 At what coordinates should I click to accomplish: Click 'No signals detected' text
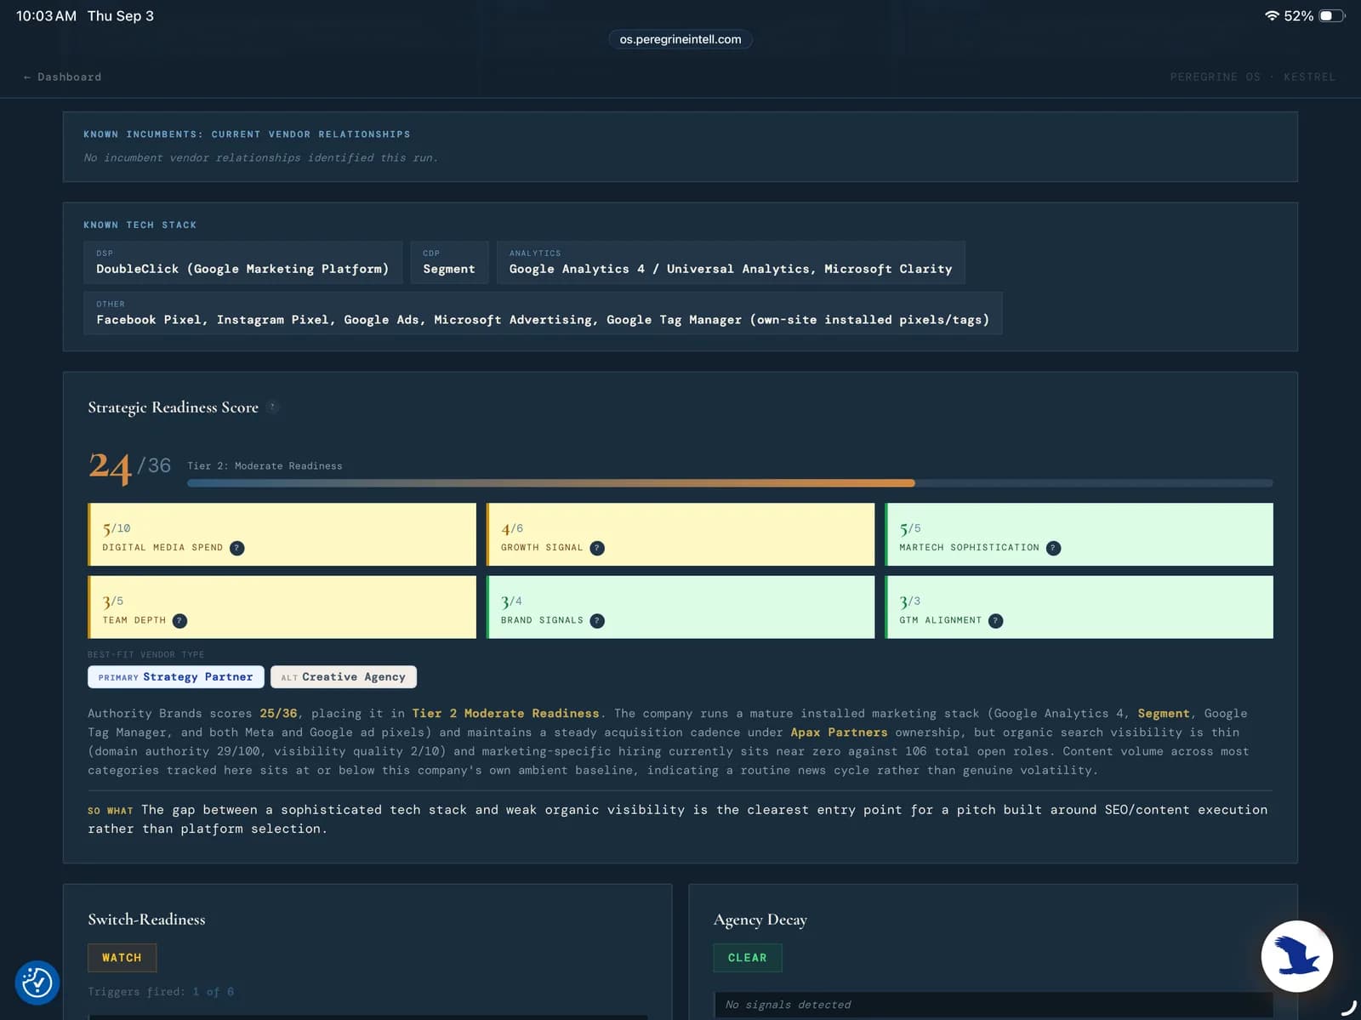tap(788, 1005)
